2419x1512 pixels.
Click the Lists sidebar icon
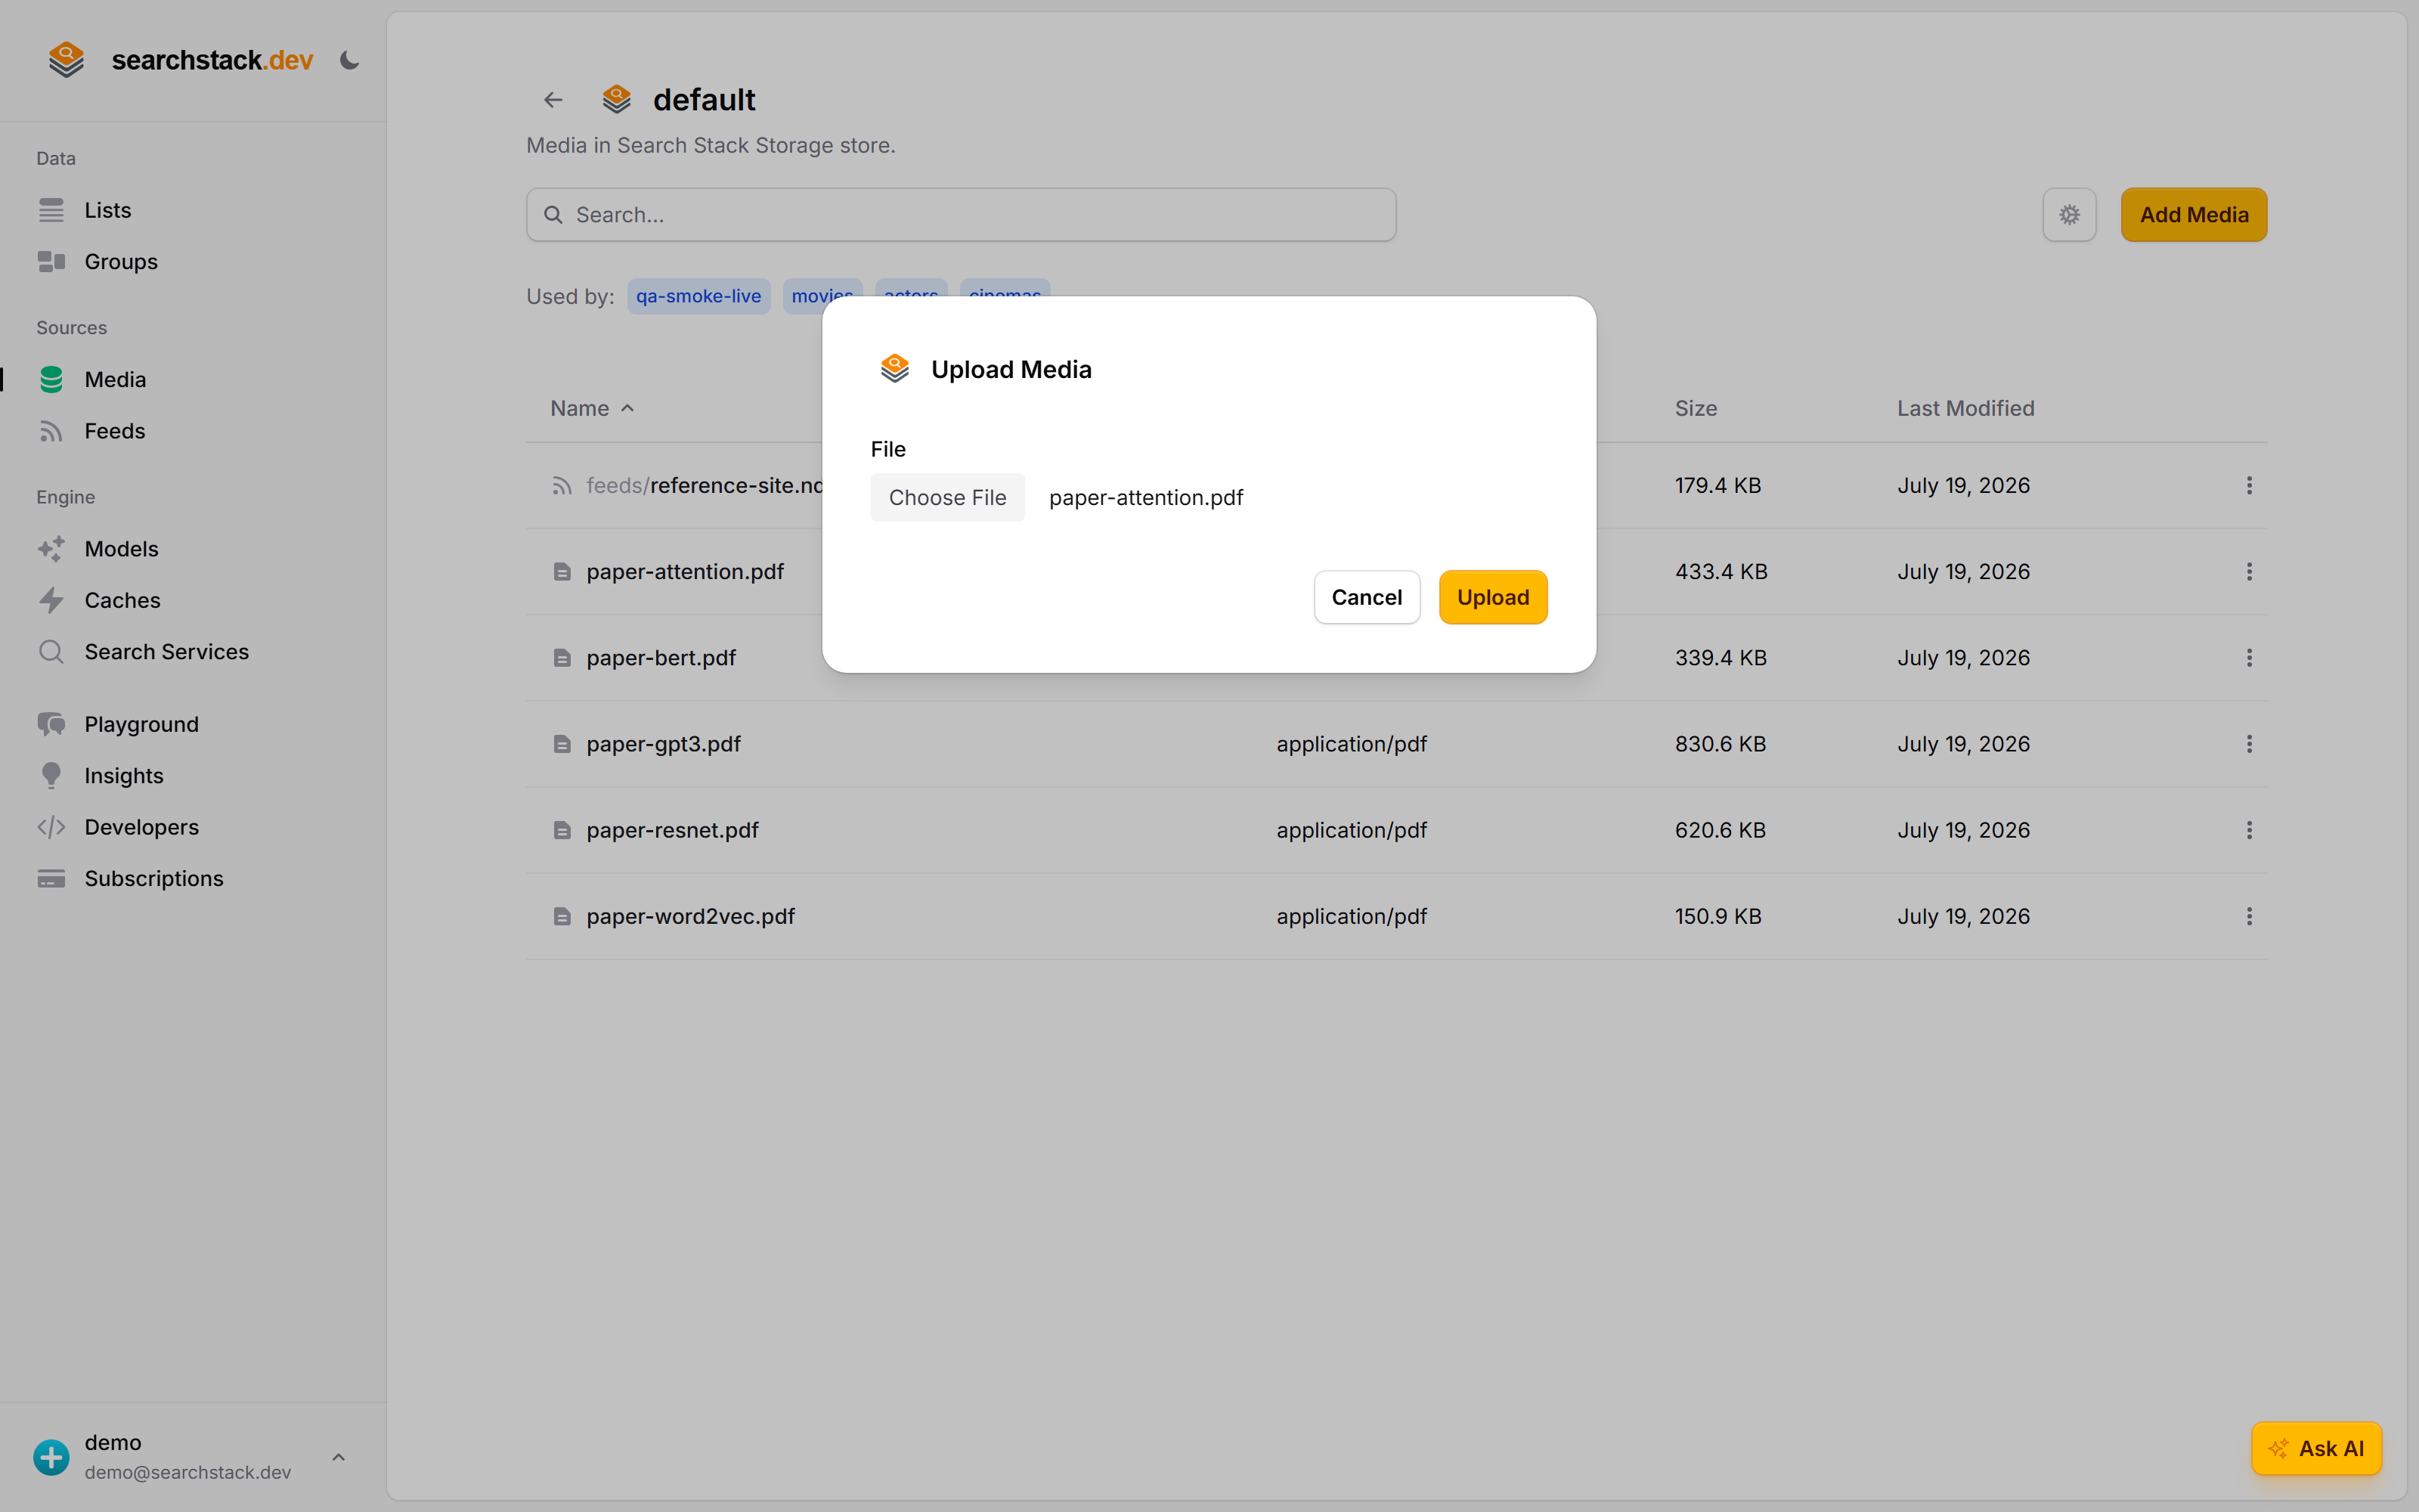[51, 210]
